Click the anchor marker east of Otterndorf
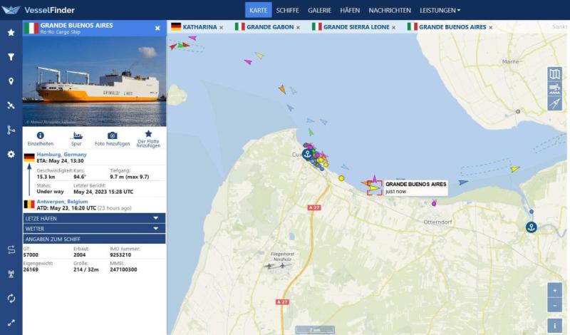Image resolution: width=570 pixels, height=335 pixels. (x=532, y=227)
